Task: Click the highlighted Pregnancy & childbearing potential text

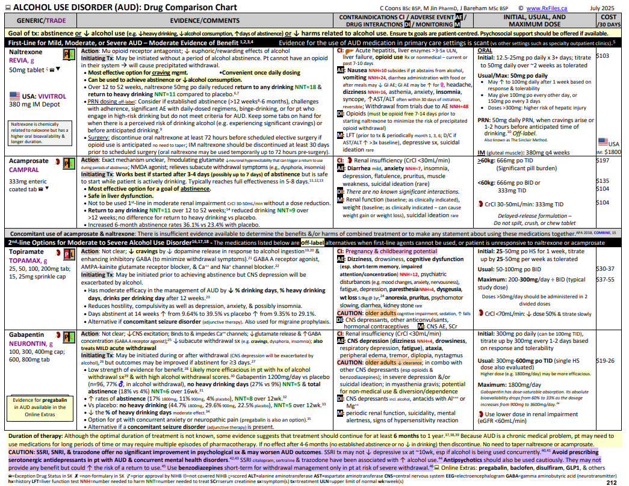Action: [x=391, y=251]
